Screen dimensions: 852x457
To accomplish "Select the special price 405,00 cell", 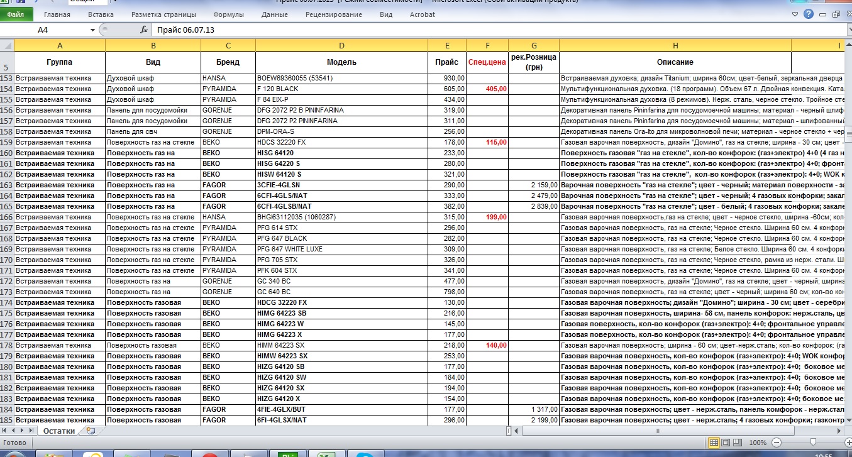I will (x=487, y=89).
